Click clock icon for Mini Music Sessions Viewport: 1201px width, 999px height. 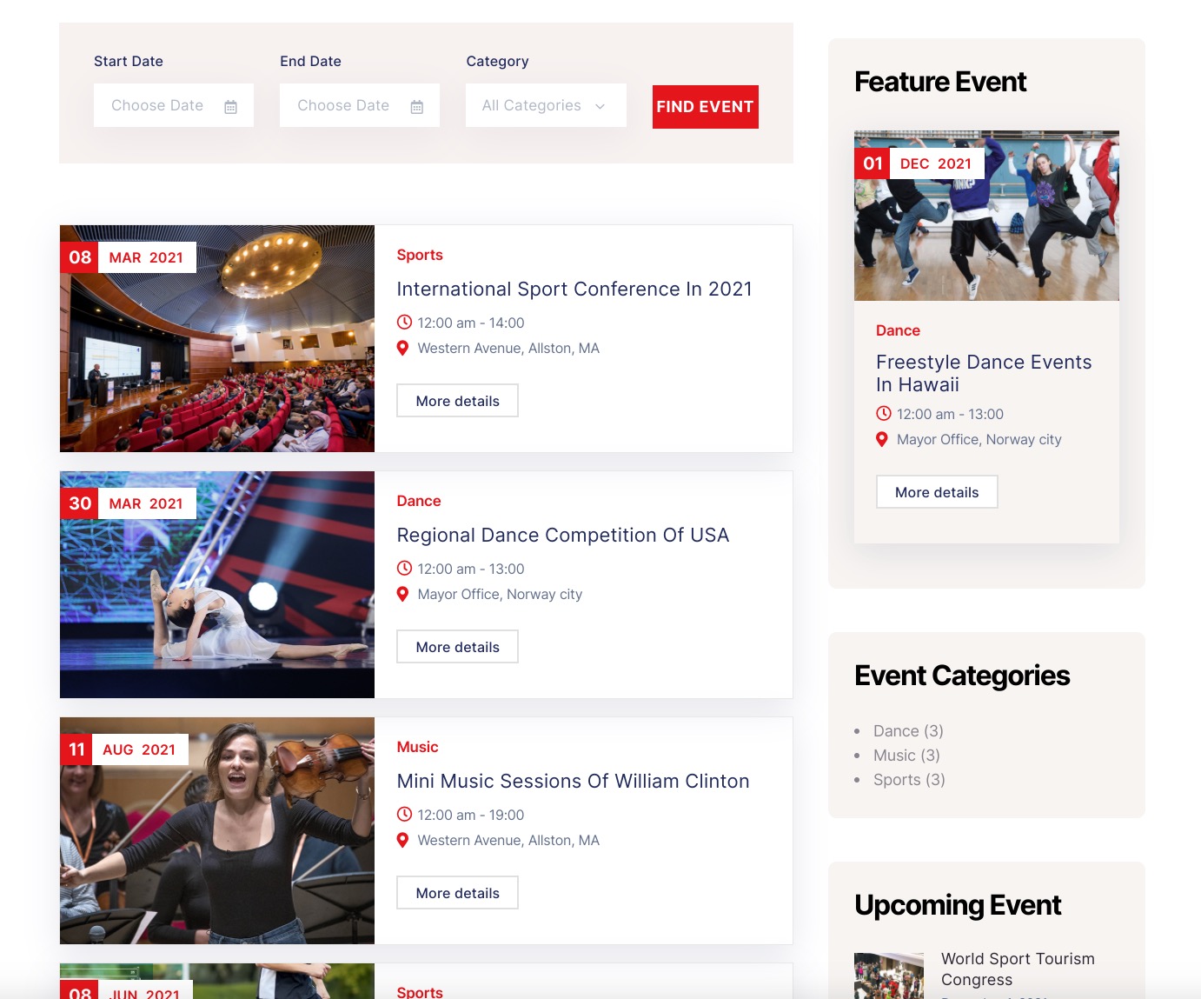click(x=404, y=814)
